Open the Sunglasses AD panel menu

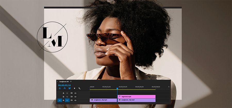[x=71, y=82]
